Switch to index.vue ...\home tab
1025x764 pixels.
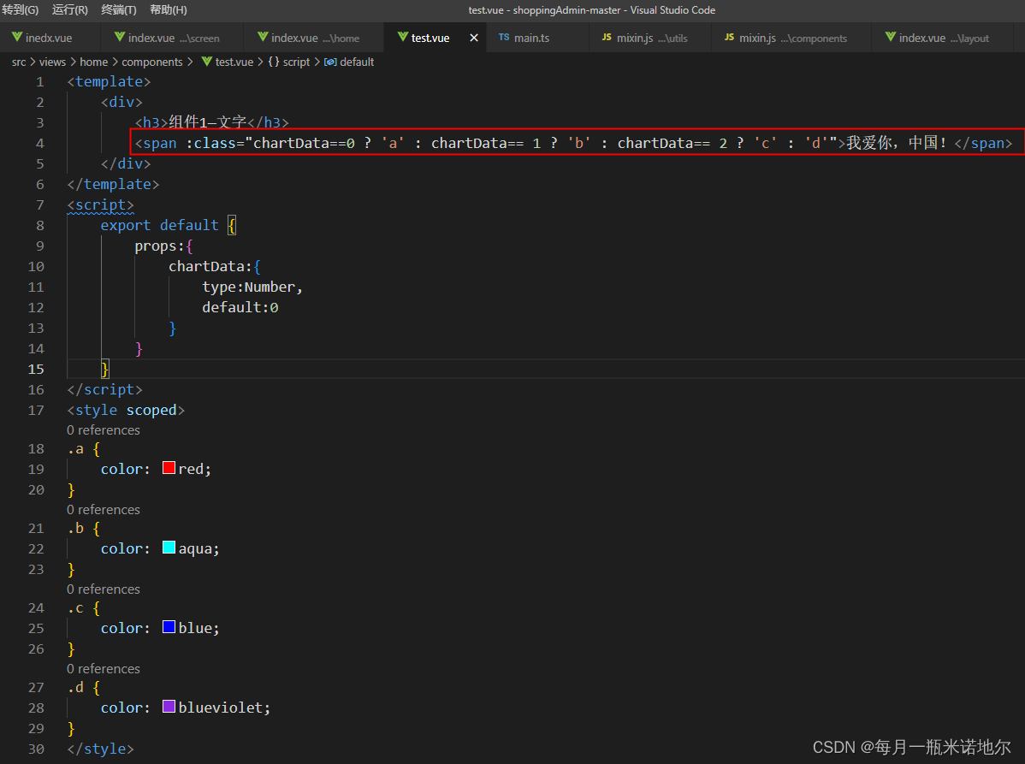314,38
